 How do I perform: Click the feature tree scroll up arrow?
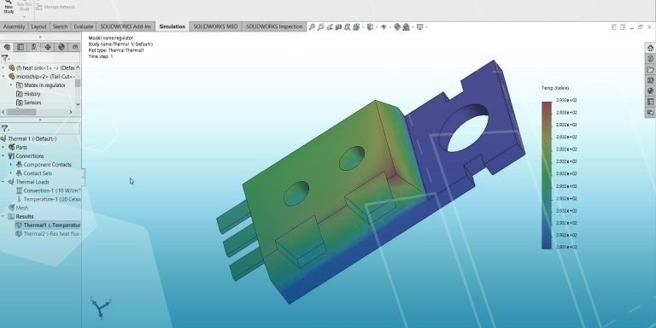(x=78, y=67)
